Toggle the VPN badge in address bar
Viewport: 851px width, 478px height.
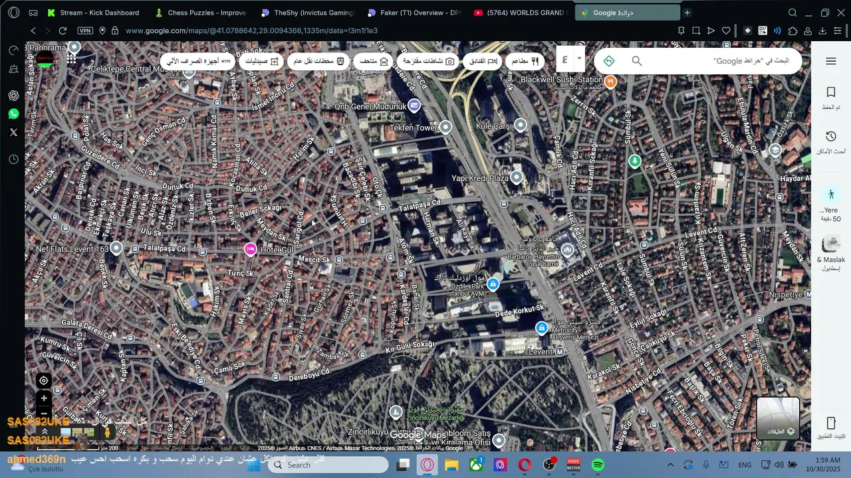(x=85, y=31)
